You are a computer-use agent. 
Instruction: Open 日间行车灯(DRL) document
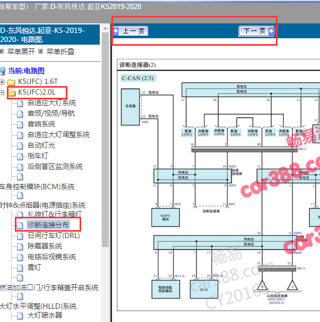[x=54, y=235]
